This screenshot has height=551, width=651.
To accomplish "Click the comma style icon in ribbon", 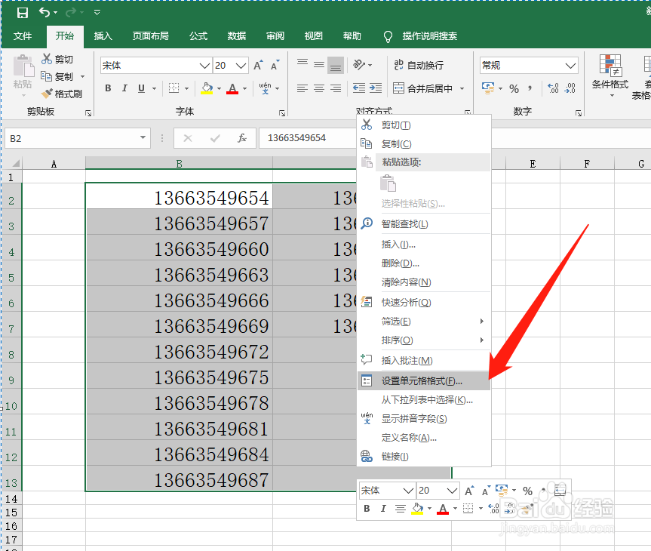I will 530,88.
